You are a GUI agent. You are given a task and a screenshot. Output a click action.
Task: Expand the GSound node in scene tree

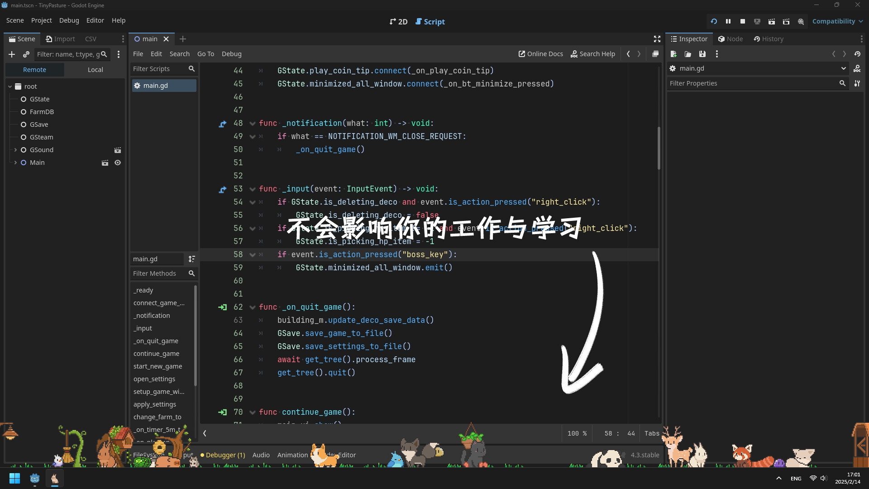point(15,149)
